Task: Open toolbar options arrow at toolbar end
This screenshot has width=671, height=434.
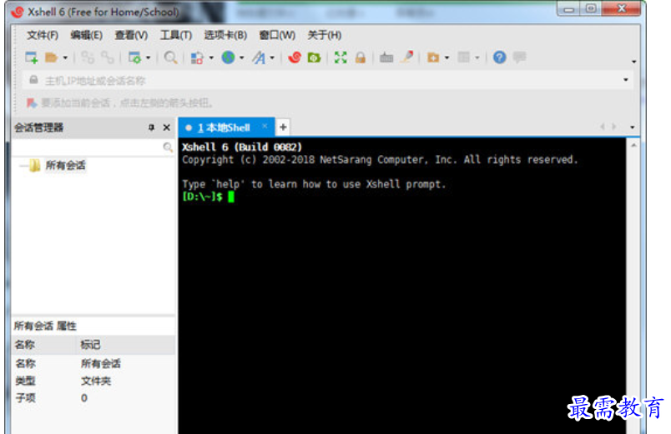Action: [x=633, y=62]
